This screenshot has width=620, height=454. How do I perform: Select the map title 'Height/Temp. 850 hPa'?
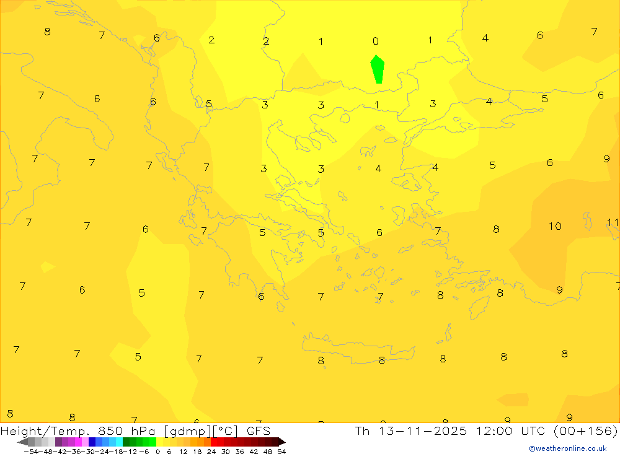coord(78,431)
